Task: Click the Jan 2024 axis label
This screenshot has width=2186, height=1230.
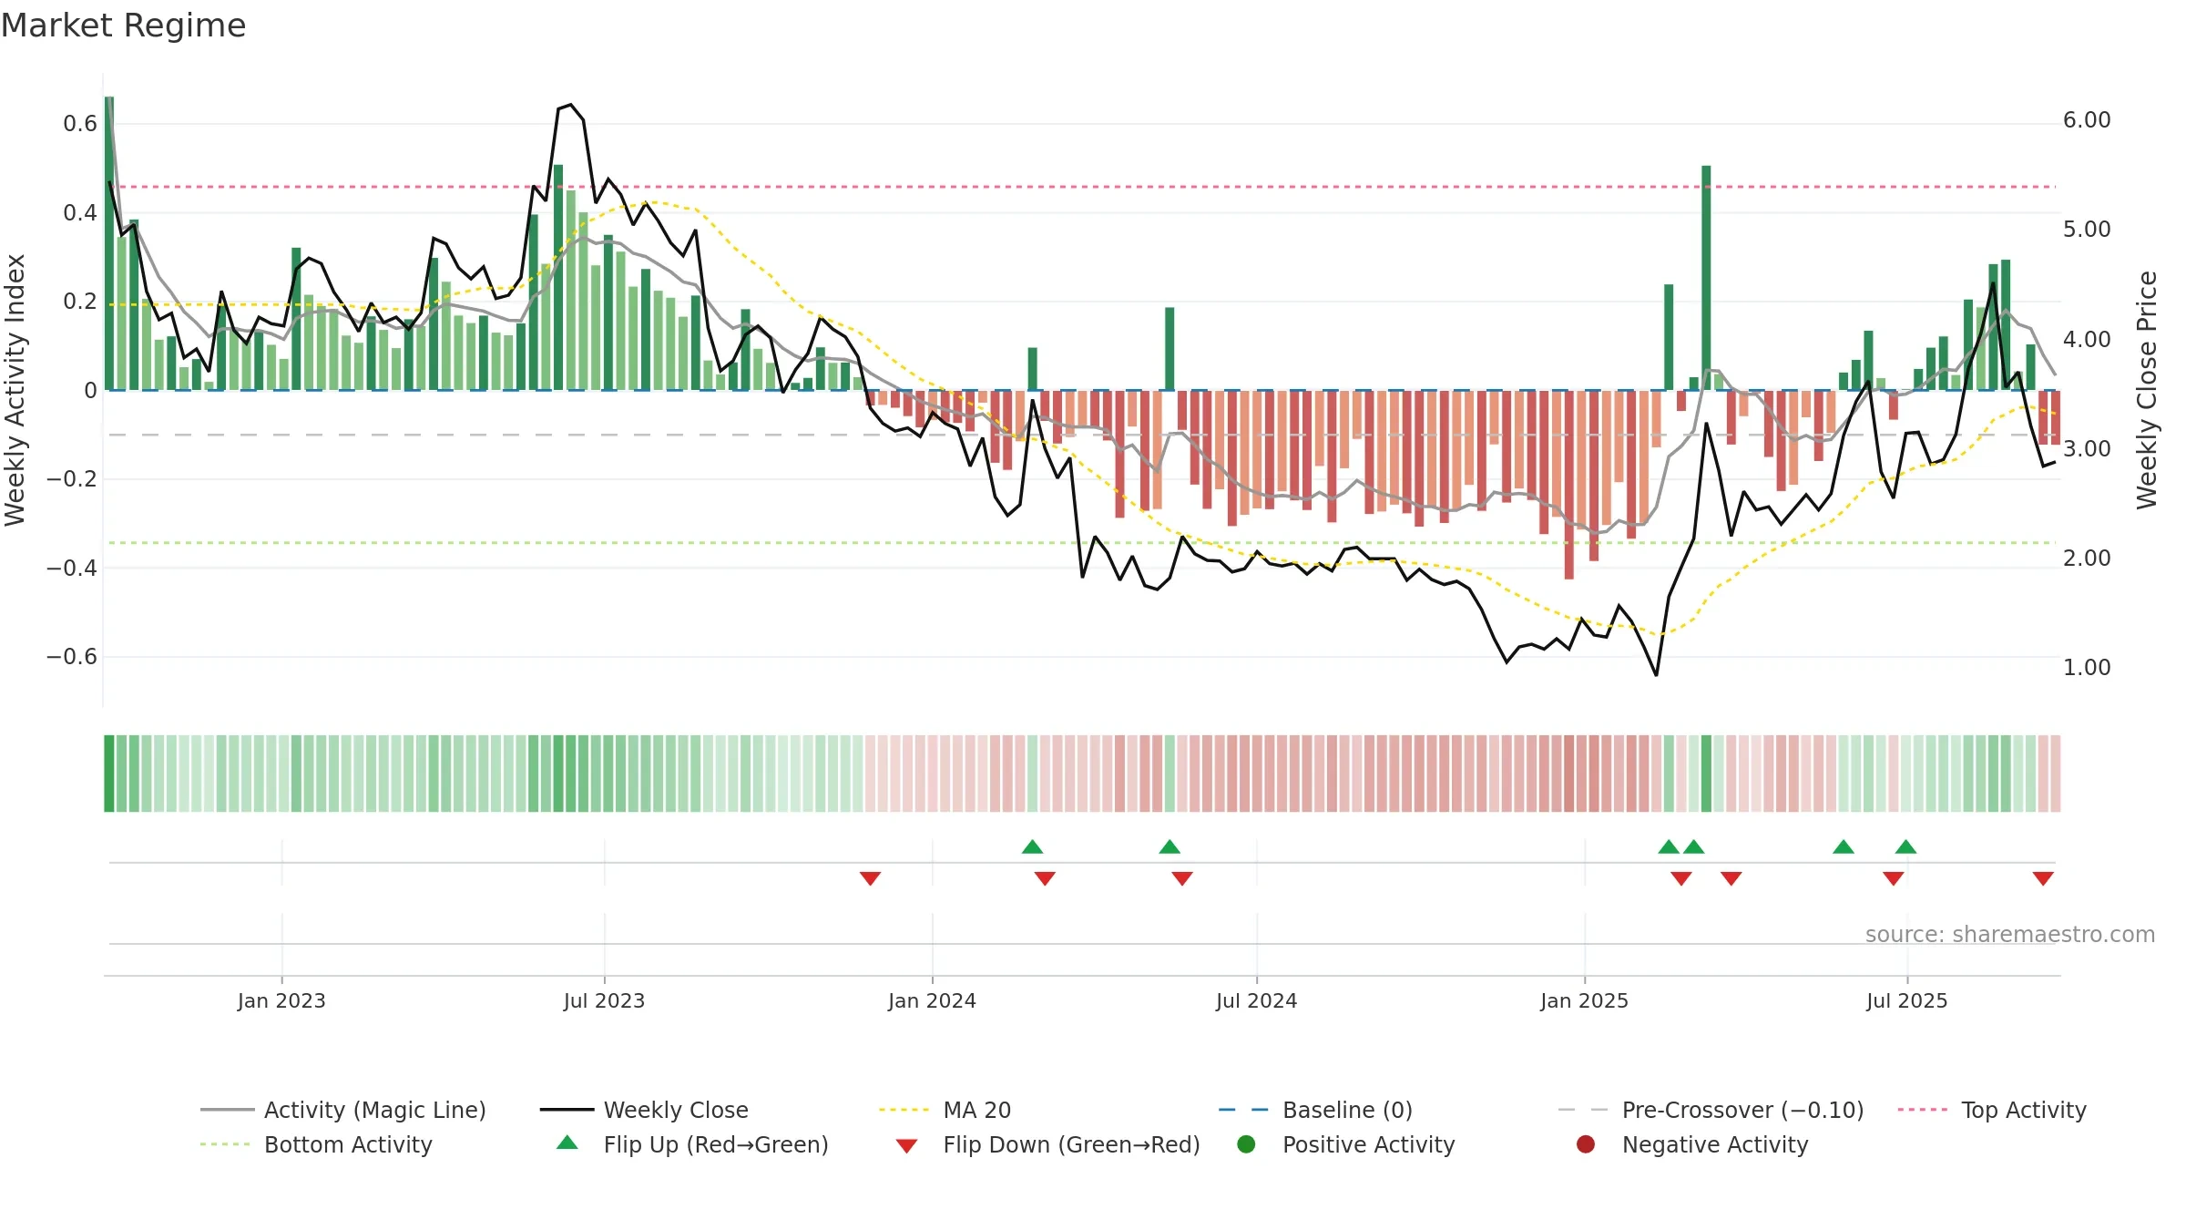Action: coord(932,1000)
